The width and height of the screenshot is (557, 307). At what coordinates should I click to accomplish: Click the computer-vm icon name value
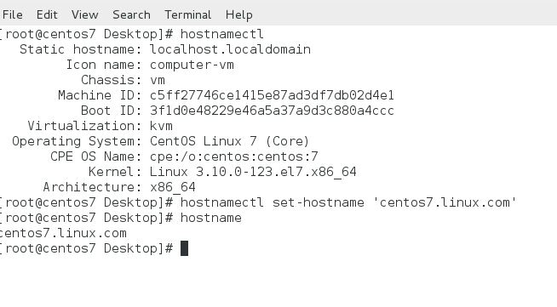pos(192,65)
